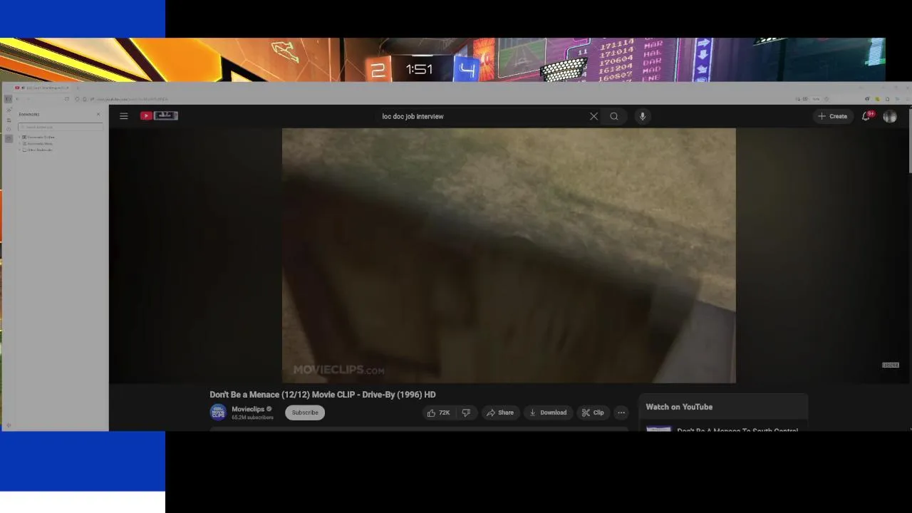
Task: Open 'Watch on YouTube' panel heading
Action: (679, 407)
